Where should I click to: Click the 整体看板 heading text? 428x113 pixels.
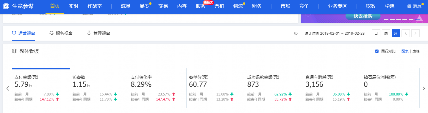coord(29,51)
